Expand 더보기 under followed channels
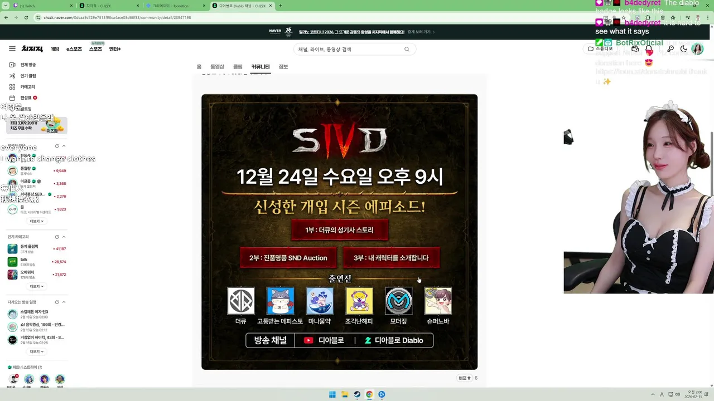Viewport: 714px width, 401px height. (x=36, y=221)
